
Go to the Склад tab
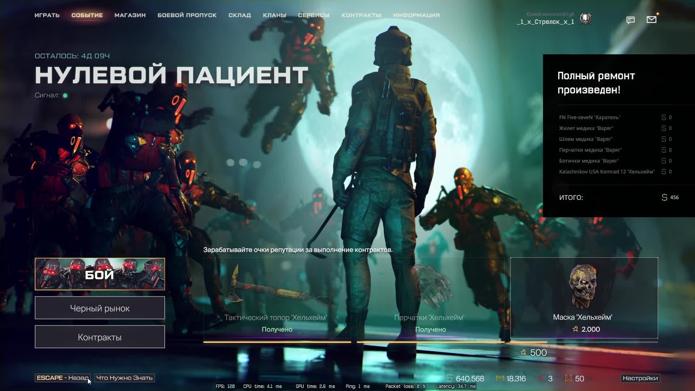(239, 15)
